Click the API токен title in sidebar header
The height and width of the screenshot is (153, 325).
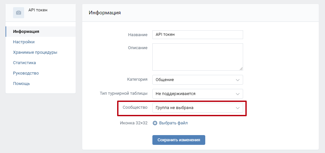coord(38,10)
